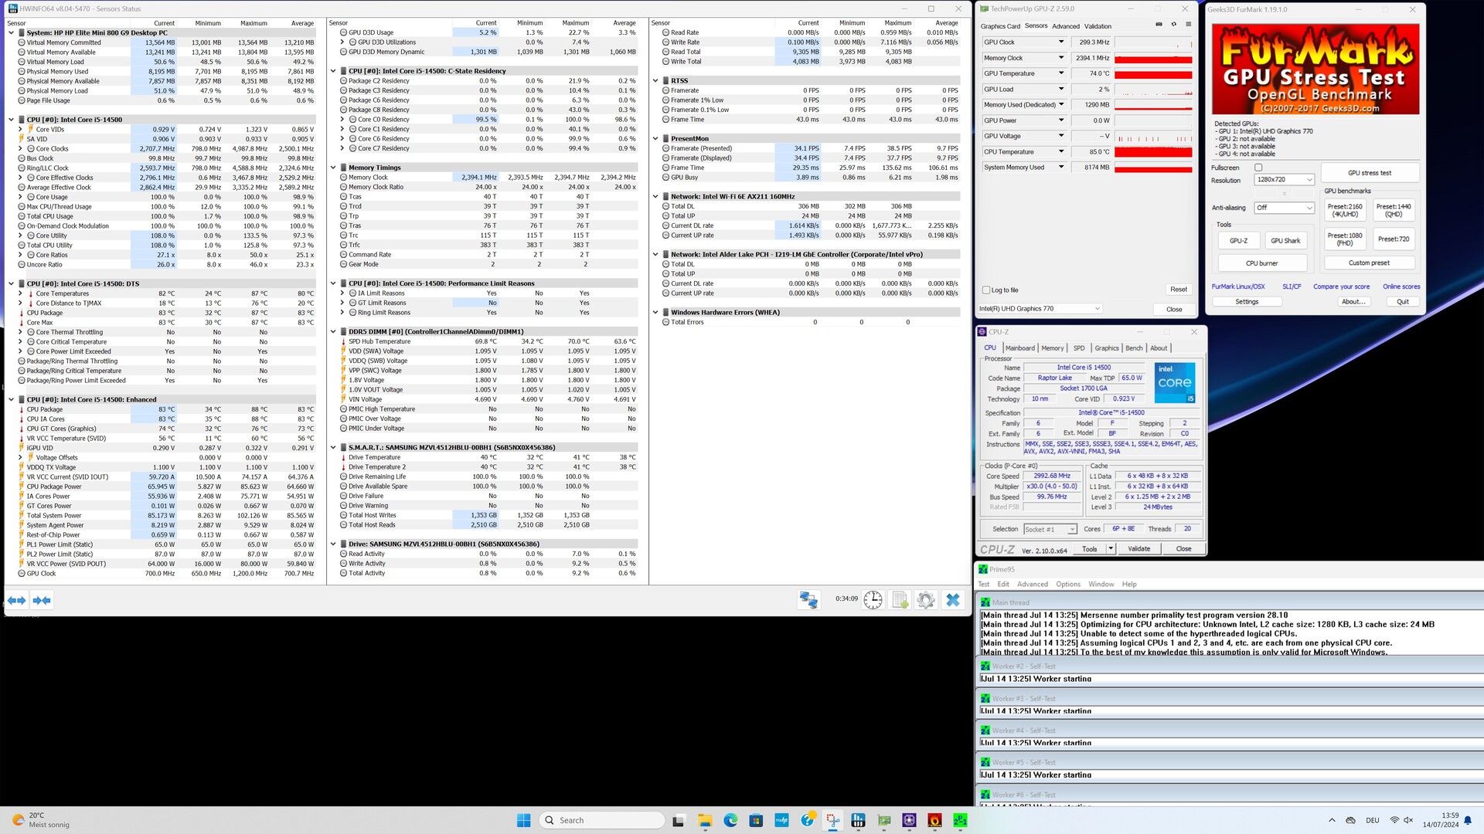Open FurMark Anti-aliasing dropdown
This screenshot has width=1484, height=834.
1284,208
